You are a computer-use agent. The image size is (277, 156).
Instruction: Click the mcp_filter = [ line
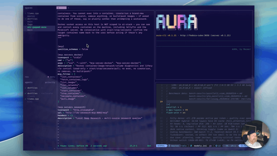(66, 74)
